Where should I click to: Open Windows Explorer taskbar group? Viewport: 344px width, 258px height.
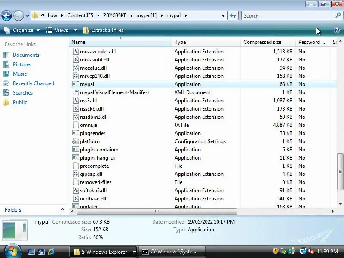click(103, 252)
